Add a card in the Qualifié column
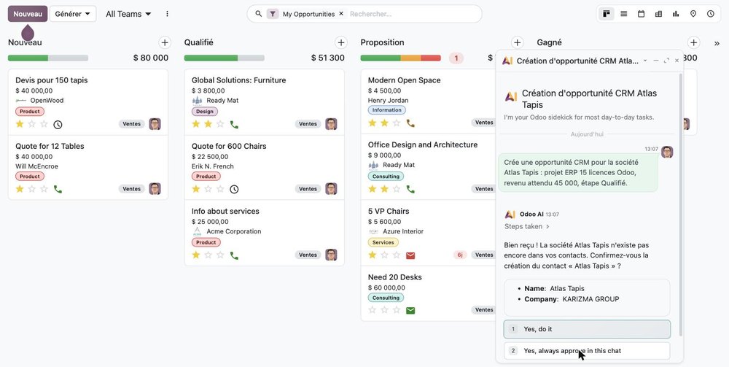The width and height of the screenshot is (729, 367). pyautogui.click(x=341, y=43)
